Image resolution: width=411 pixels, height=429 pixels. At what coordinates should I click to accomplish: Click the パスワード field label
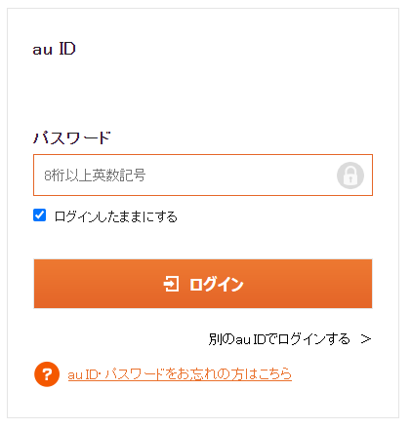pyautogui.click(x=72, y=137)
